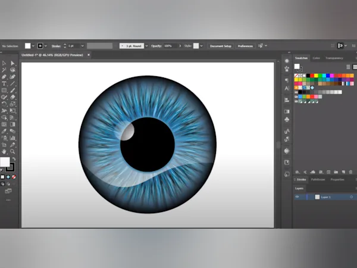Open stroke weight dropdown
This screenshot has width=357, height=268.
tap(83, 46)
